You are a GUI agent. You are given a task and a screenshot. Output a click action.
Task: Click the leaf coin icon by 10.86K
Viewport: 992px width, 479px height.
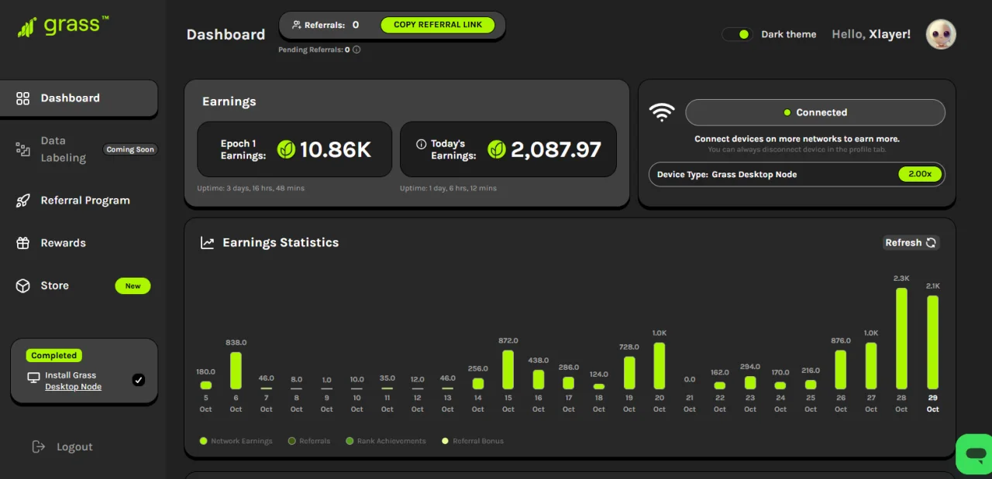287,149
